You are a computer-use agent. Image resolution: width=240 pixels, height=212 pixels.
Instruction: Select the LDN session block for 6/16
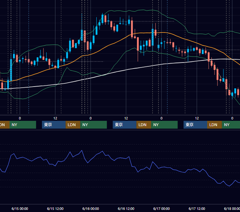click(144, 125)
